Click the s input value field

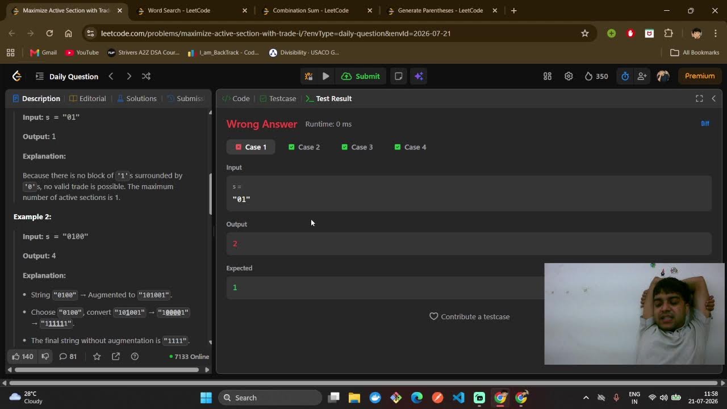click(469, 193)
